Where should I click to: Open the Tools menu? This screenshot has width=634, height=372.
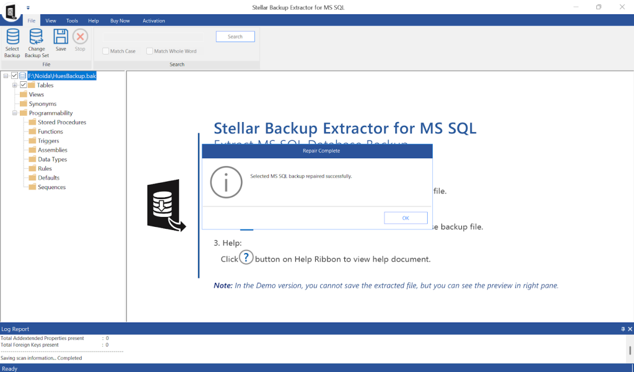(72, 20)
